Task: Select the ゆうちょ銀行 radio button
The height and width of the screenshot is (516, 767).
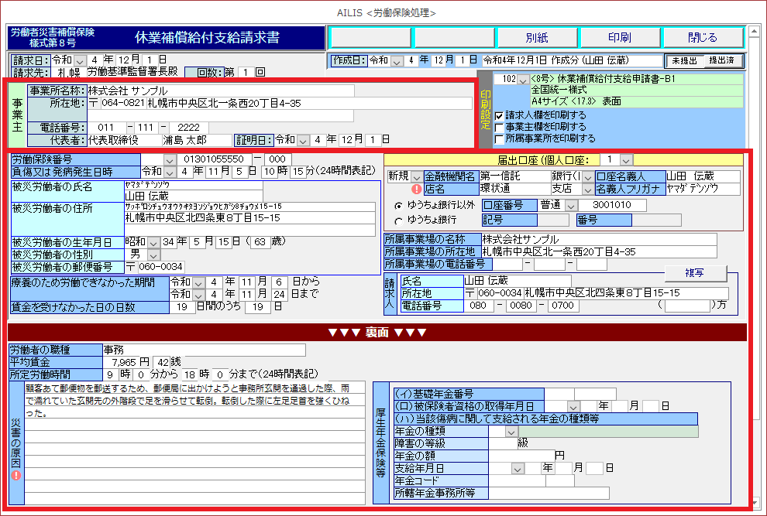Action: [398, 220]
